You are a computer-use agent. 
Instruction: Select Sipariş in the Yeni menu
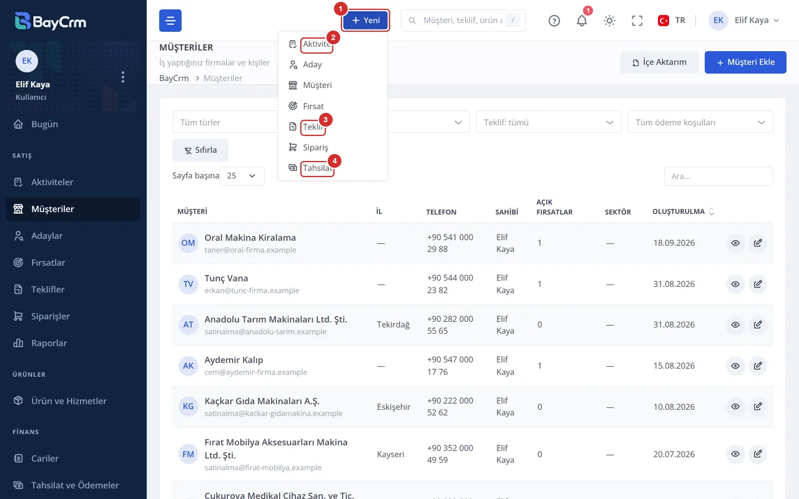pos(333,148)
